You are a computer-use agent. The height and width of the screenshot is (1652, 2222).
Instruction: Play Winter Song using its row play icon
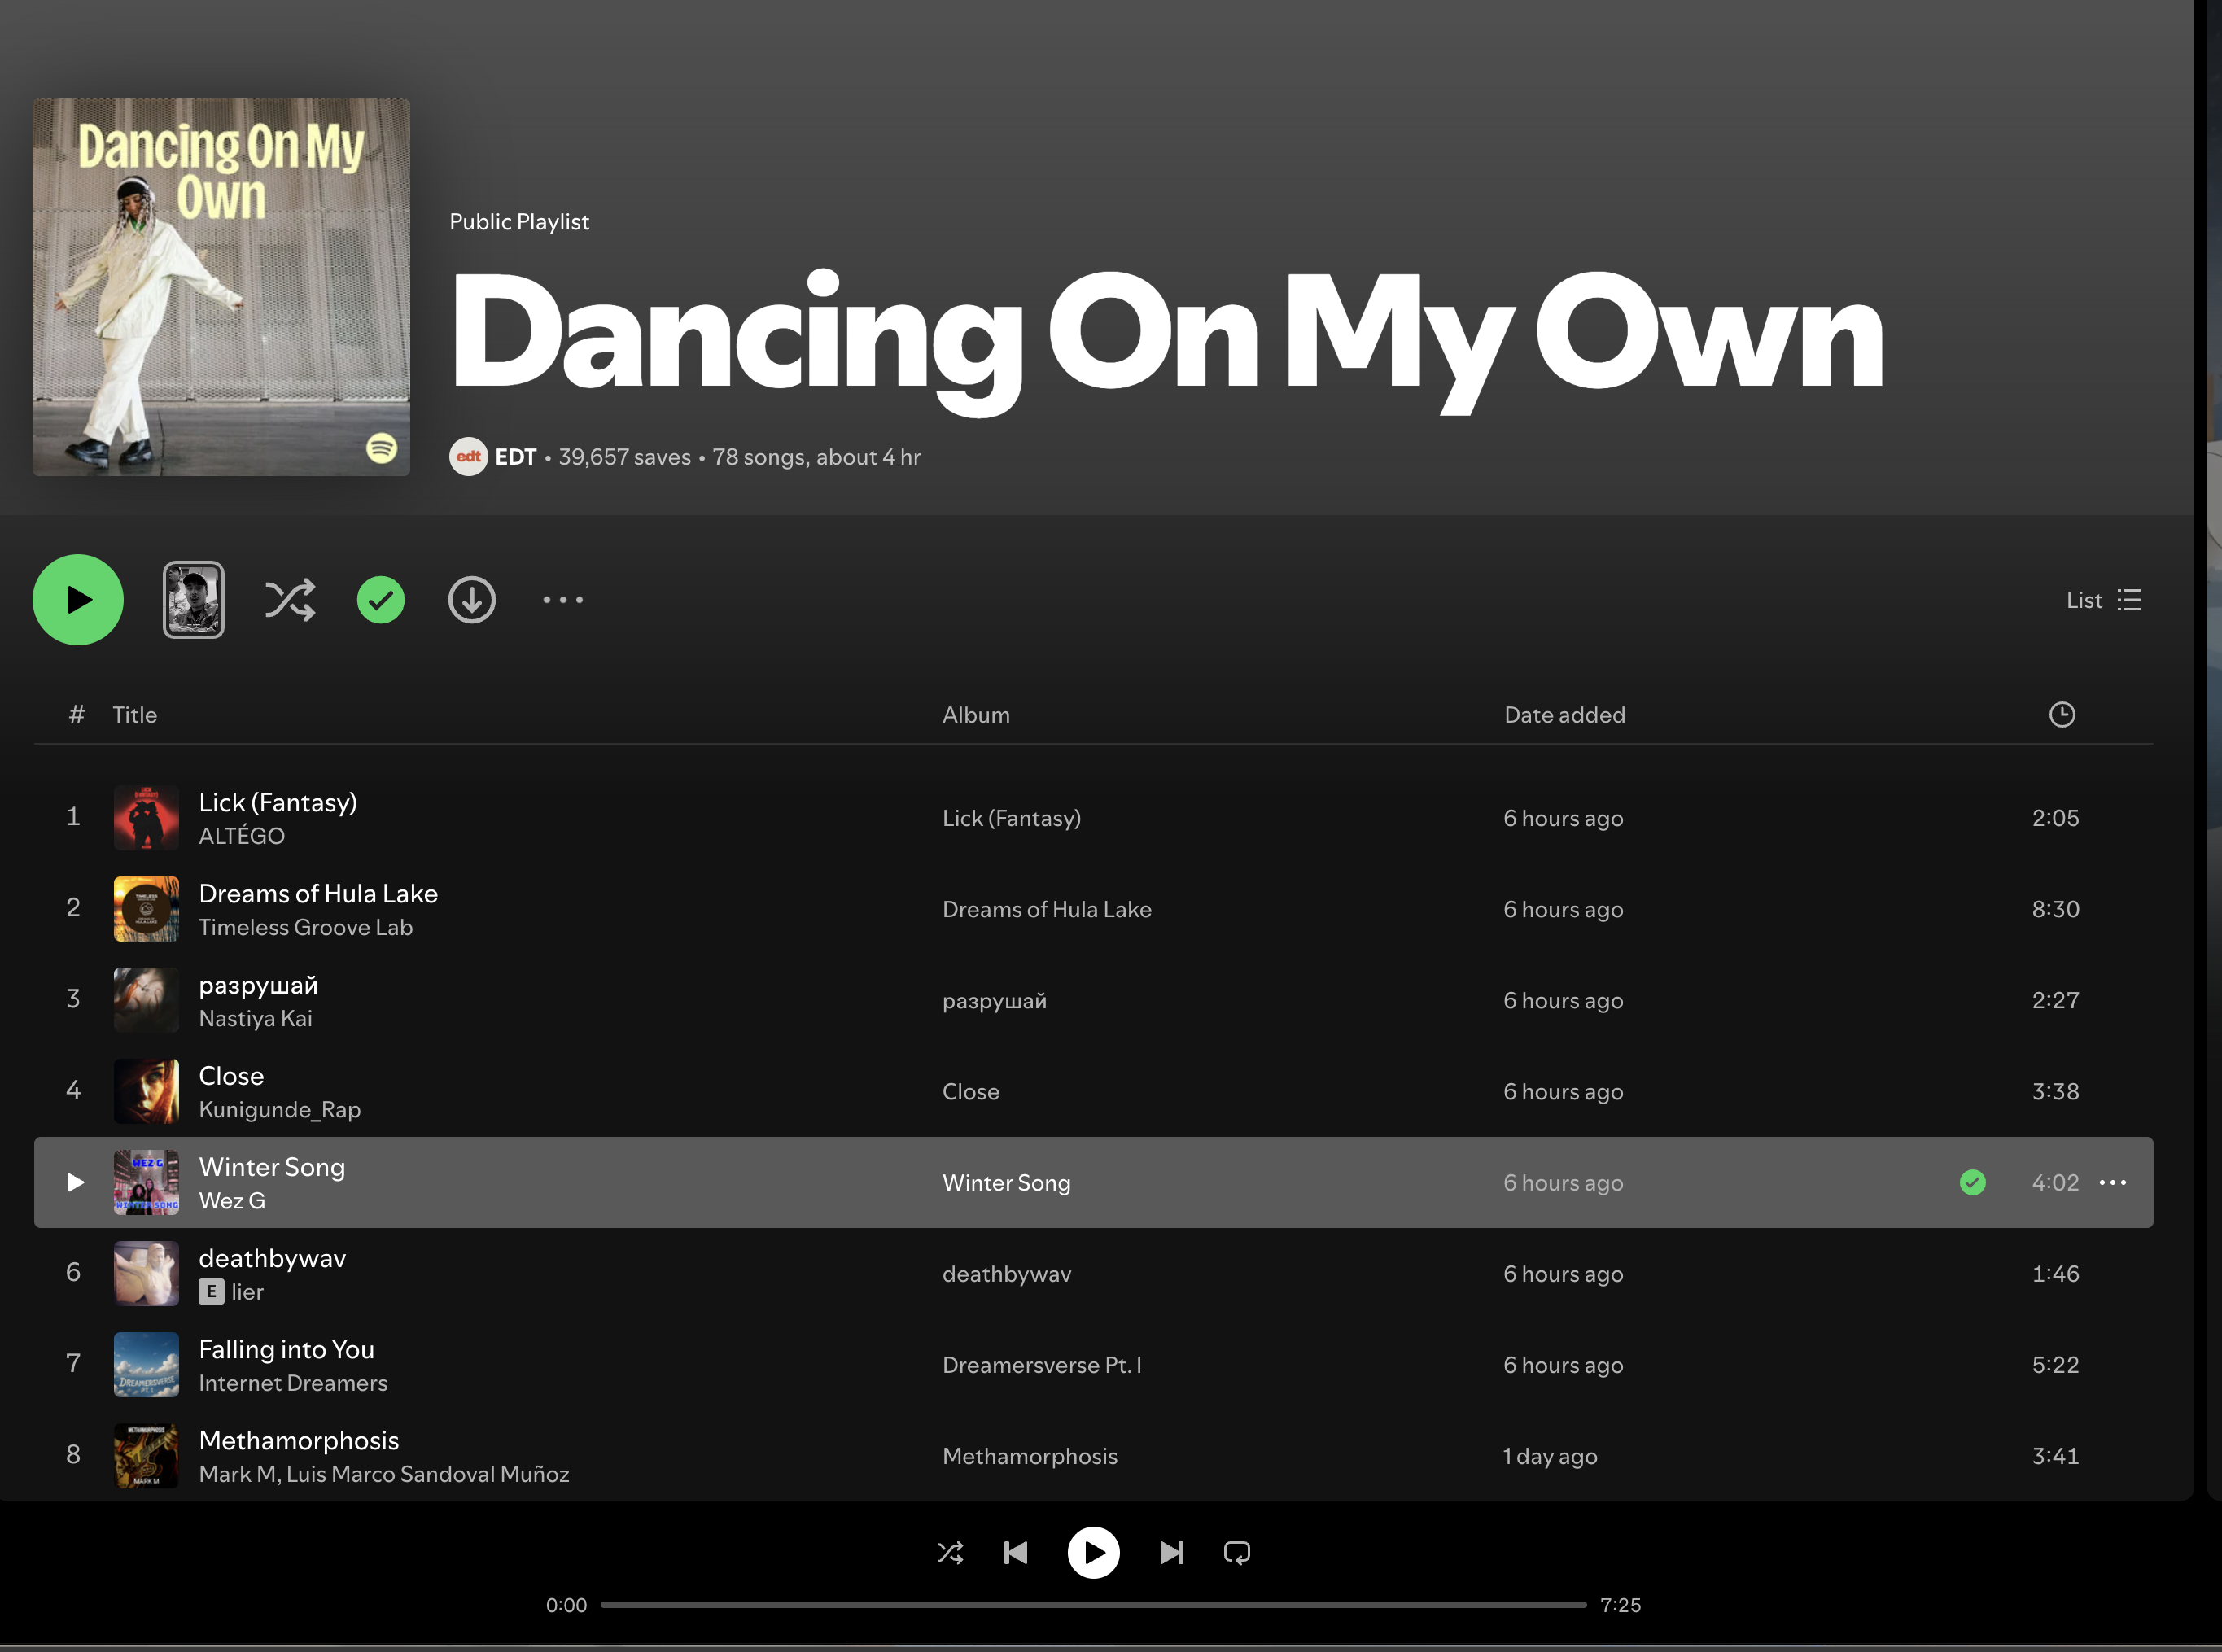(75, 1183)
